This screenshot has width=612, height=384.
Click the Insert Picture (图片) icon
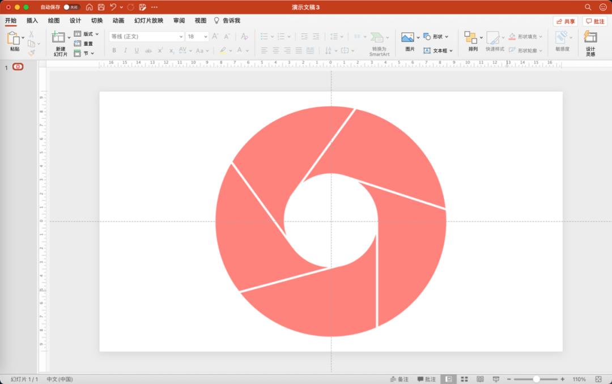tap(407, 37)
